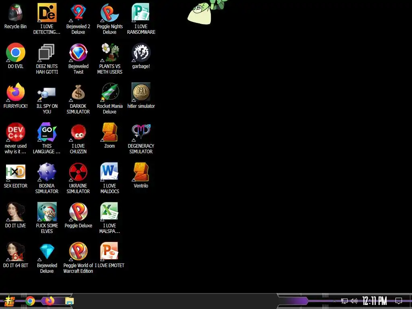Open File Explorer from the taskbar
Viewport: 412px width, 309px height.
pos(69,301)
